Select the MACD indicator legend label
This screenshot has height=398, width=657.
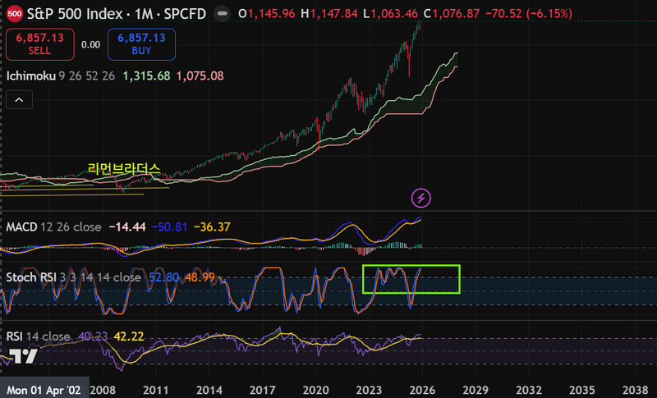[25, 226]
